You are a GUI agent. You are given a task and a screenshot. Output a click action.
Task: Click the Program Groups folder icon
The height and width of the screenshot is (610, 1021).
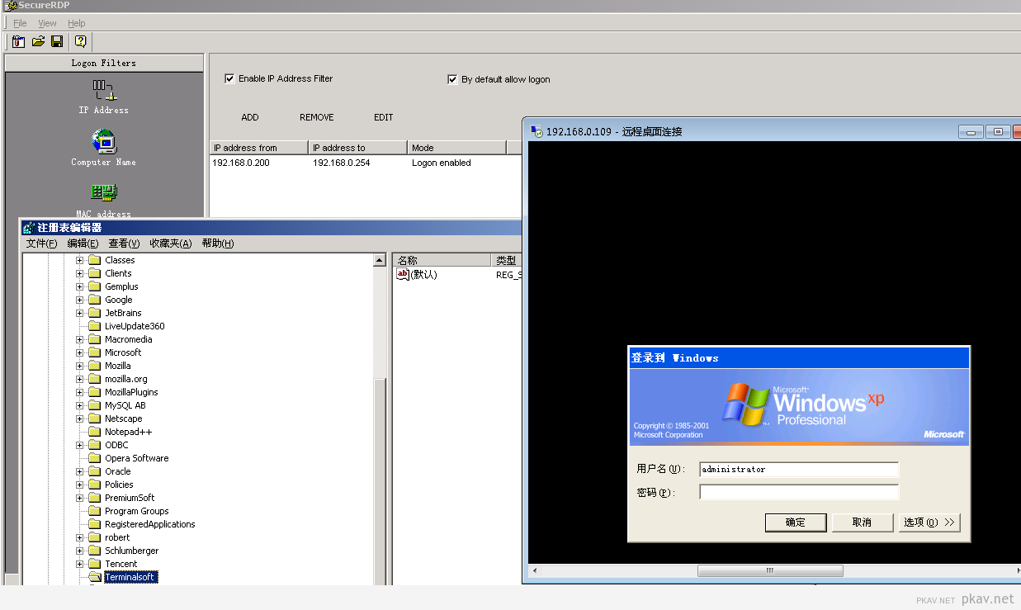coord(94,511)
